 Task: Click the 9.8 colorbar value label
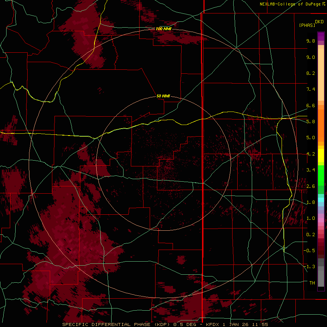coord(311,41)
